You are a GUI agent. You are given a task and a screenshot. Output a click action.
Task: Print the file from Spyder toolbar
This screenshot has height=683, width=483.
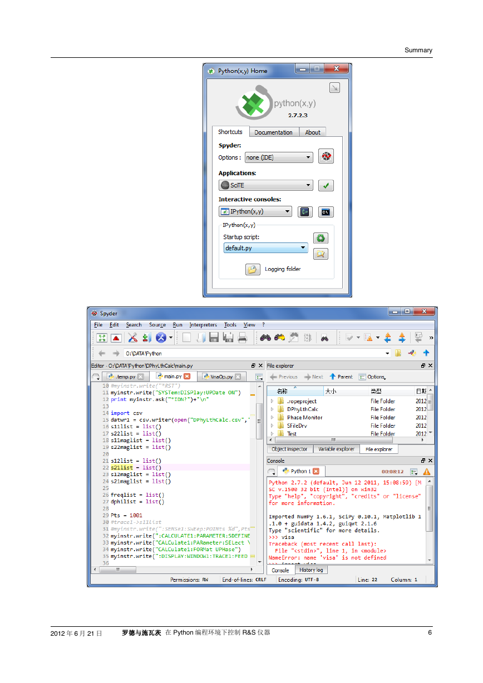tap(242, 337)
